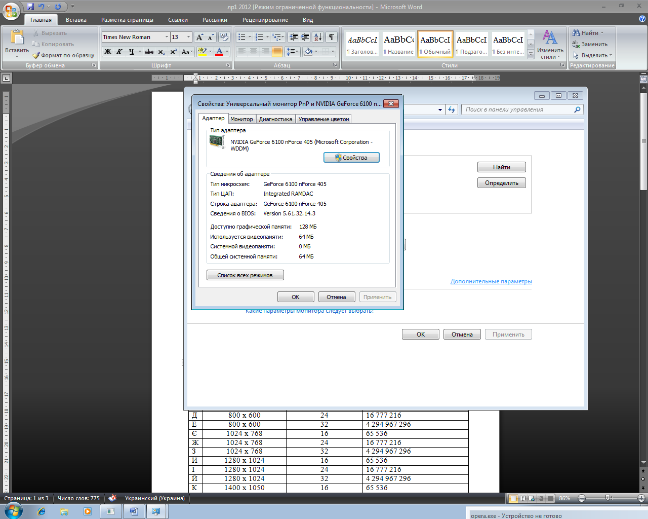
Task: Apply superscript formatting
Action: (173, 52)
